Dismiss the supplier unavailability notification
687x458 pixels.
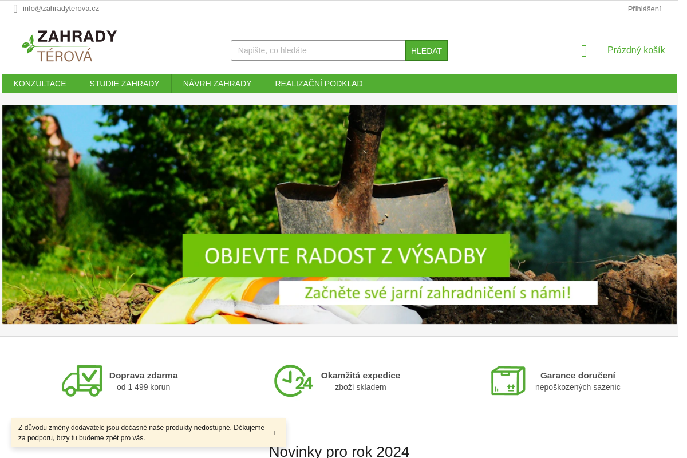(273, 433)
